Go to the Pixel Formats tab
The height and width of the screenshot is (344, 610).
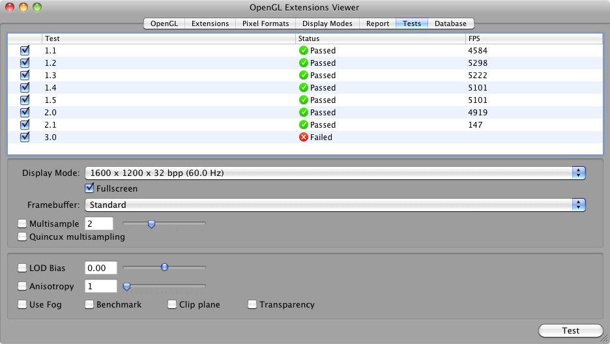coord(266,23)
